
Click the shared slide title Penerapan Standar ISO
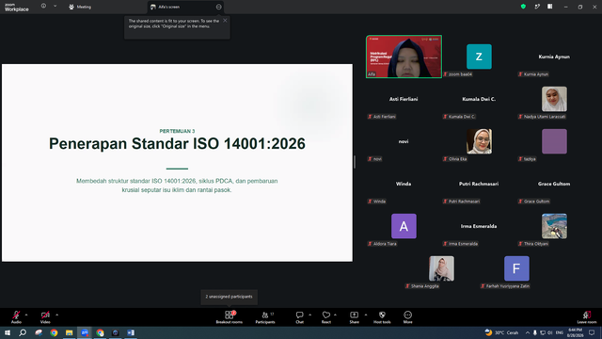177,143
